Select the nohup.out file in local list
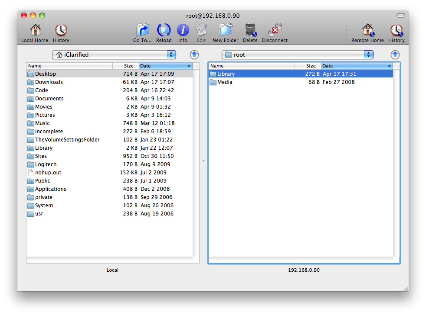 click(x=48, y=173)
